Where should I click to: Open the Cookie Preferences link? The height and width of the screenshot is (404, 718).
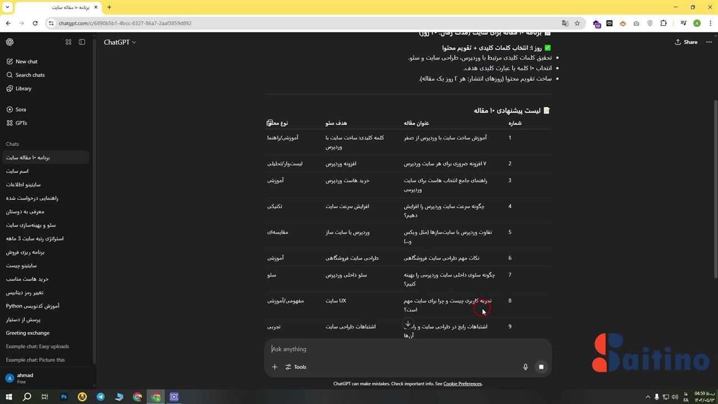462,384
